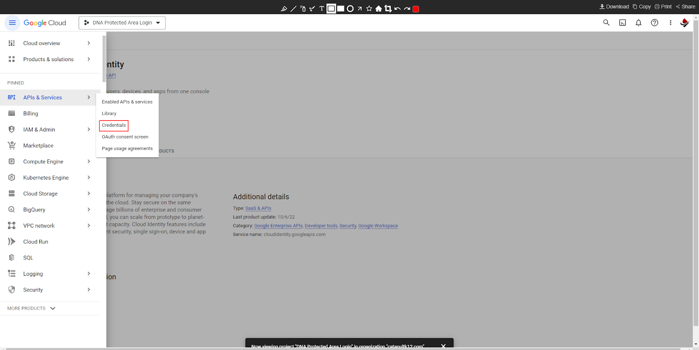Select the filled rectangle tool
Viewport: 699px width, 350px height.
[341, 9]
